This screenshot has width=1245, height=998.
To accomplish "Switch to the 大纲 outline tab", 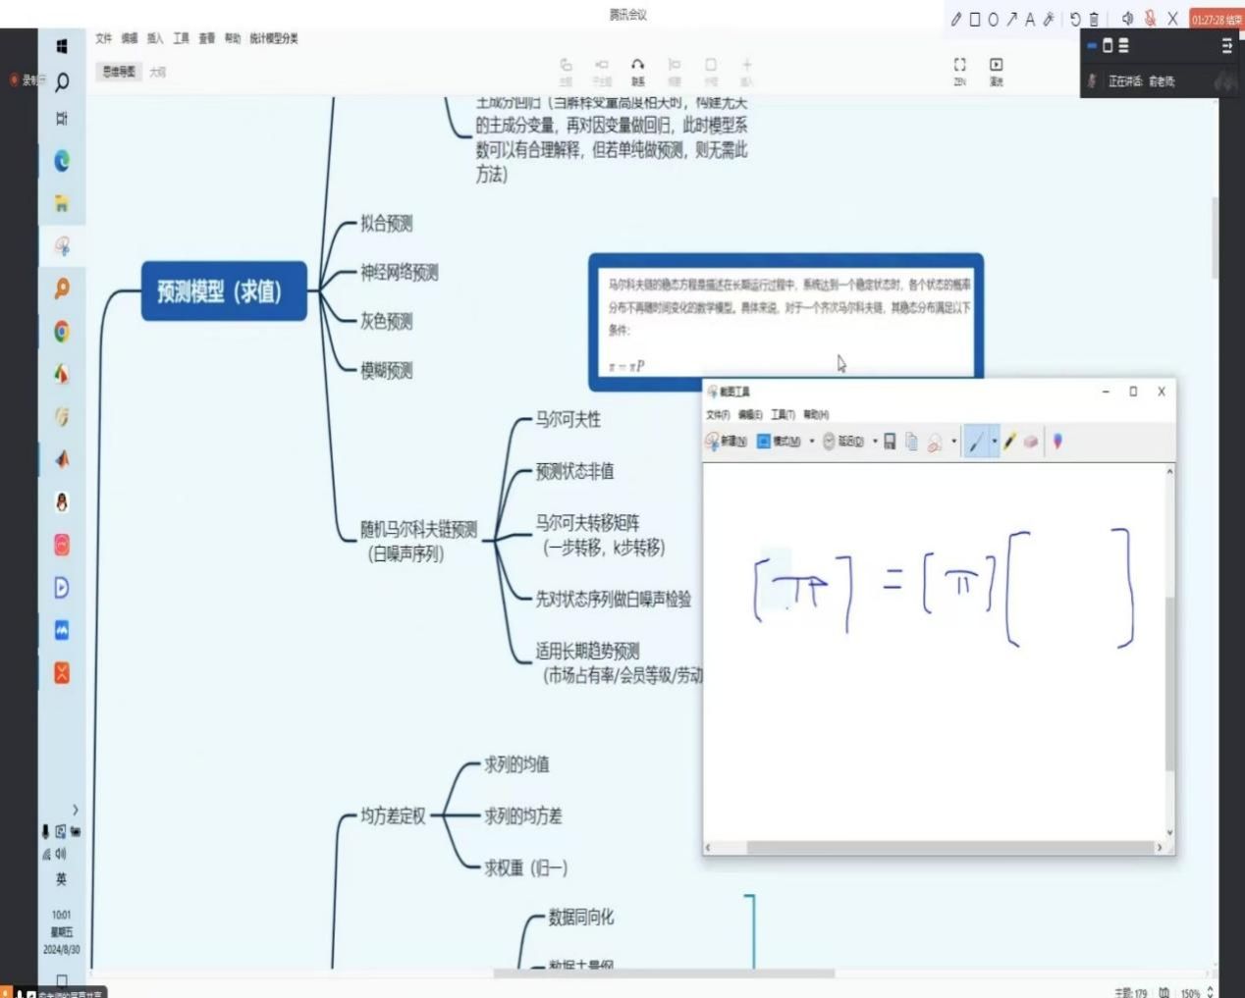I will 157,72.
